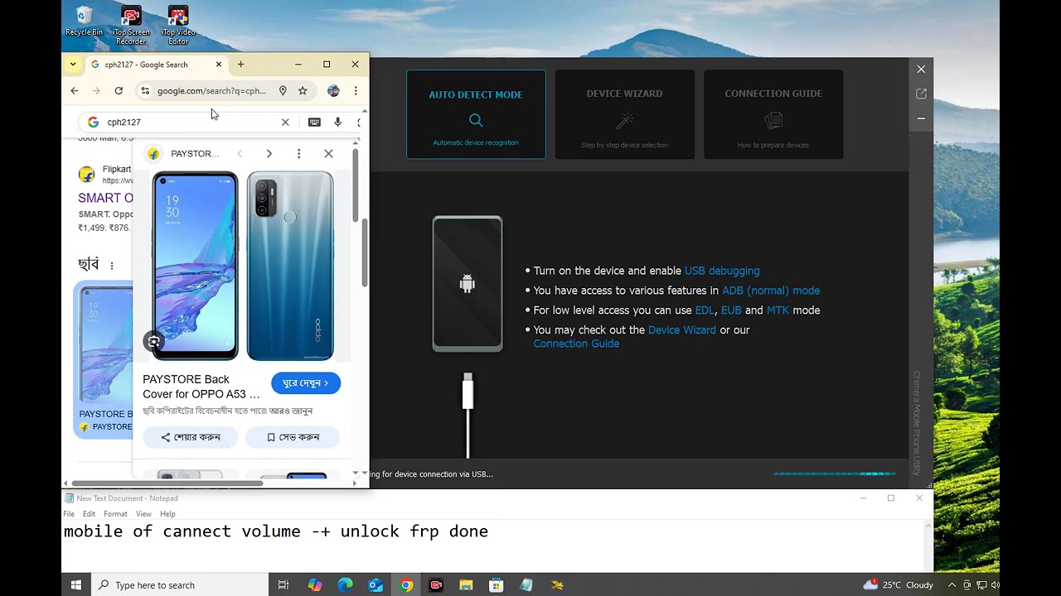The width and height of the screenshot is (1061, 596).
Task: Open Microsoft Edge from the taskbar
Action: (346, 584)
